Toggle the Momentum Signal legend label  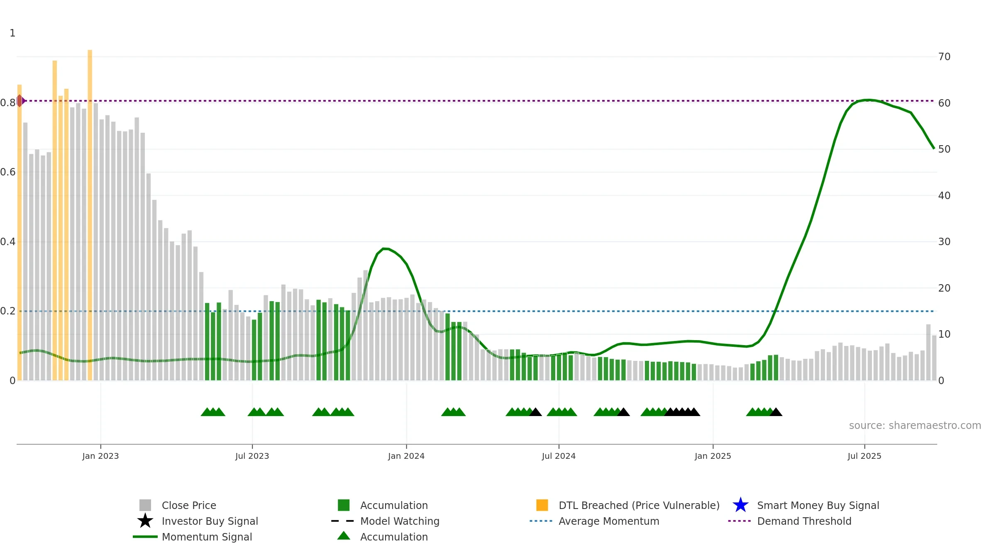(207, 537)
